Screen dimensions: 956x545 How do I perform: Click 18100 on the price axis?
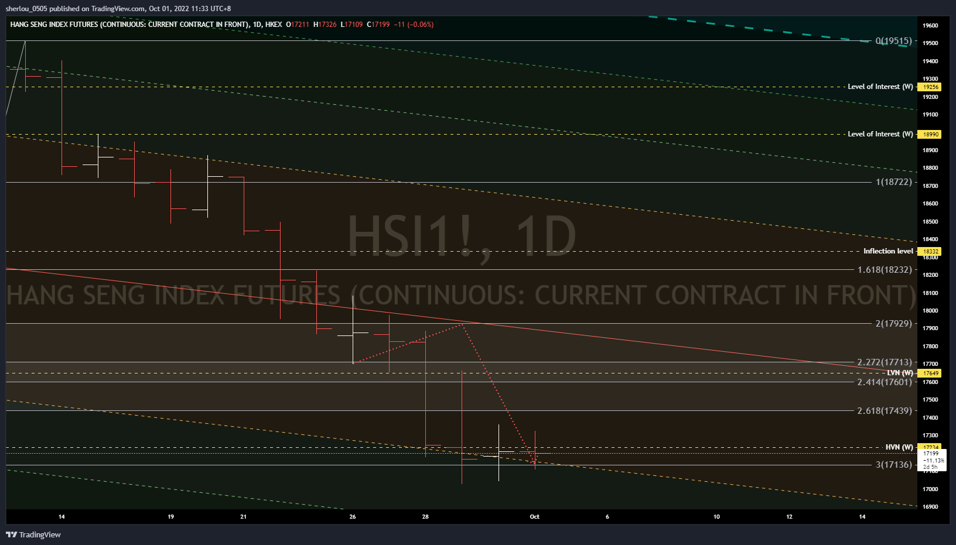click(930, 293)
